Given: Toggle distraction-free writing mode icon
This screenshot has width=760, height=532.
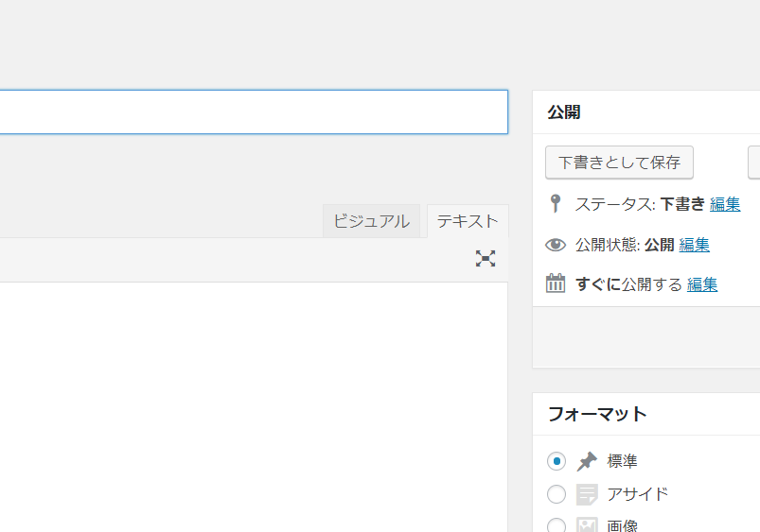Looking at the screenshot, I should point(486,259).
